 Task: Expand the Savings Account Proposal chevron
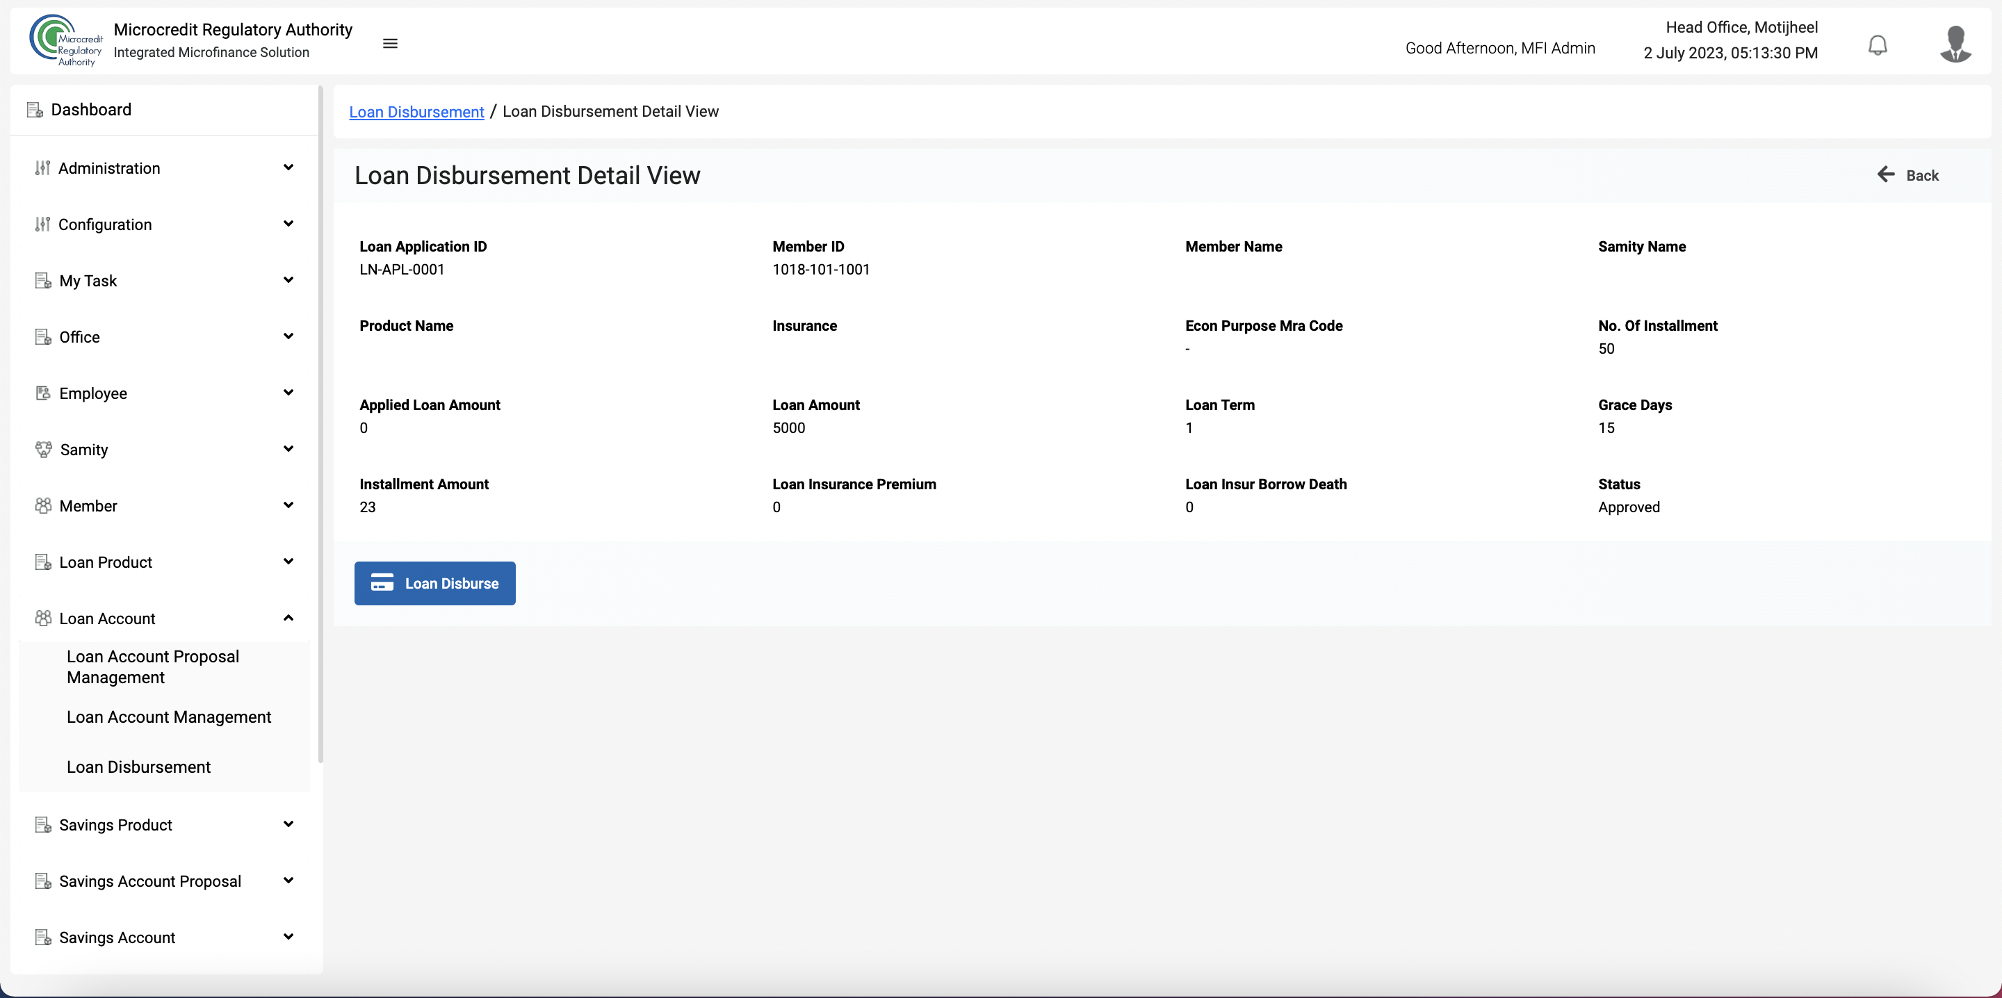tap(288, 880)
